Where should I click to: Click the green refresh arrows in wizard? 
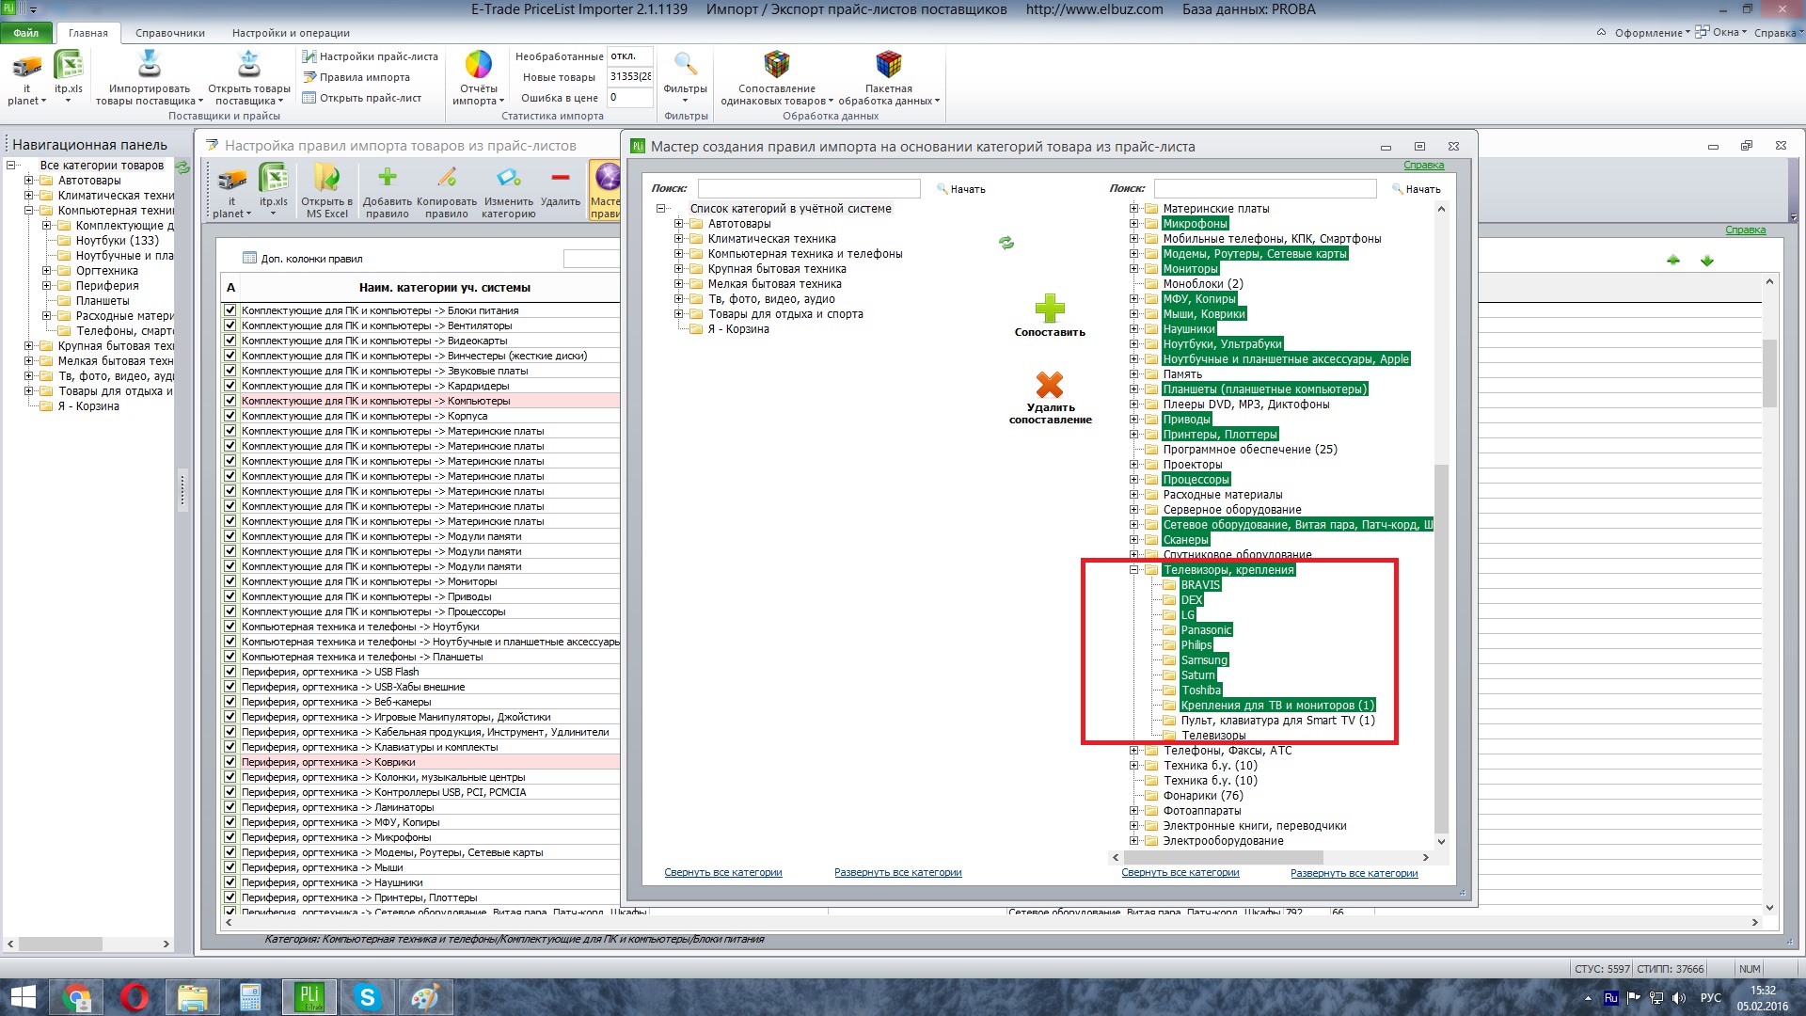1006,243
